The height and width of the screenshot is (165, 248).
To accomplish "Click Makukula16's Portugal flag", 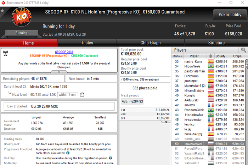I will click(x=210, y=86).
